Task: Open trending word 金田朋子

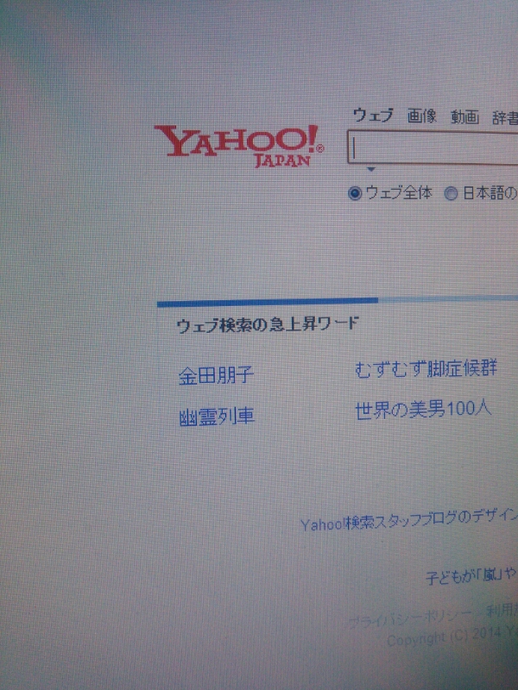Action: [217, 375]
